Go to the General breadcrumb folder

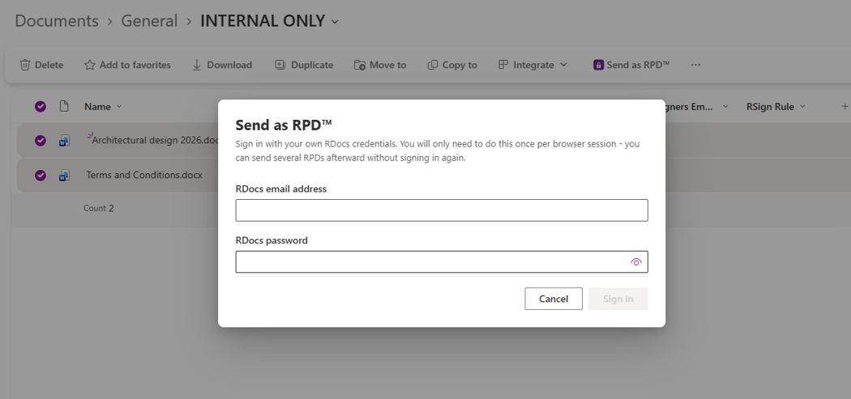coord(149,21)
